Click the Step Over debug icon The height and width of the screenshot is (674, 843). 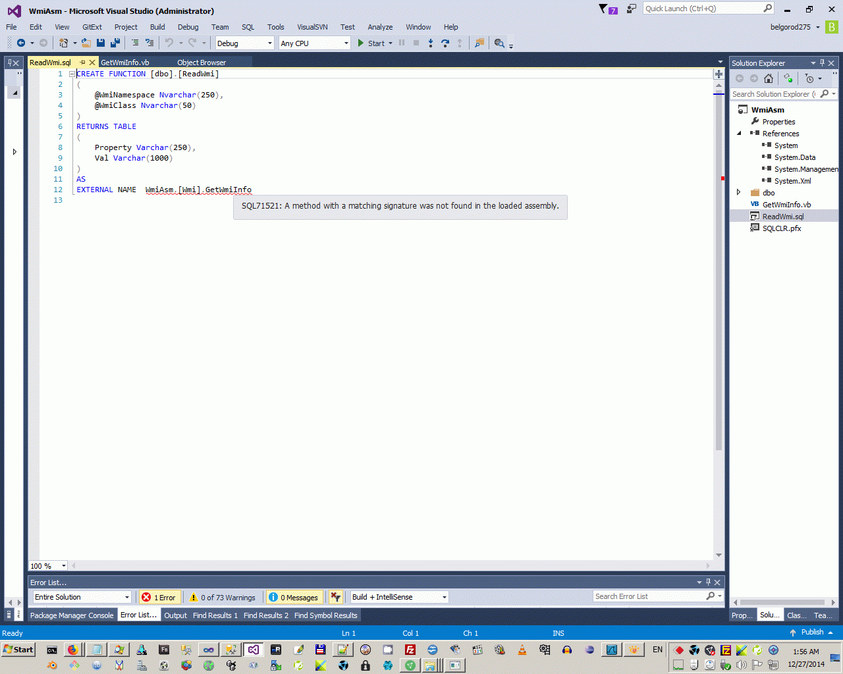click(445, 43)
